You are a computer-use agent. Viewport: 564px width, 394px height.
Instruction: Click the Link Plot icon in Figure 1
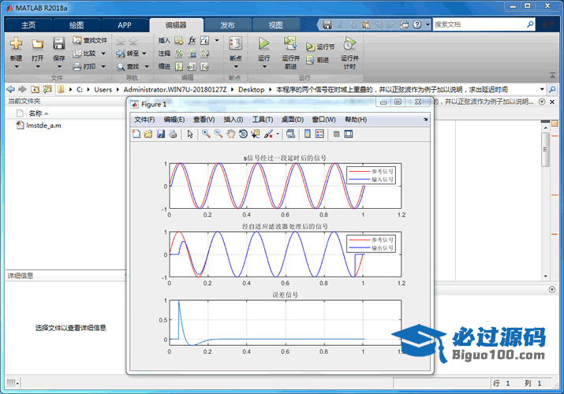pos(290,134)
